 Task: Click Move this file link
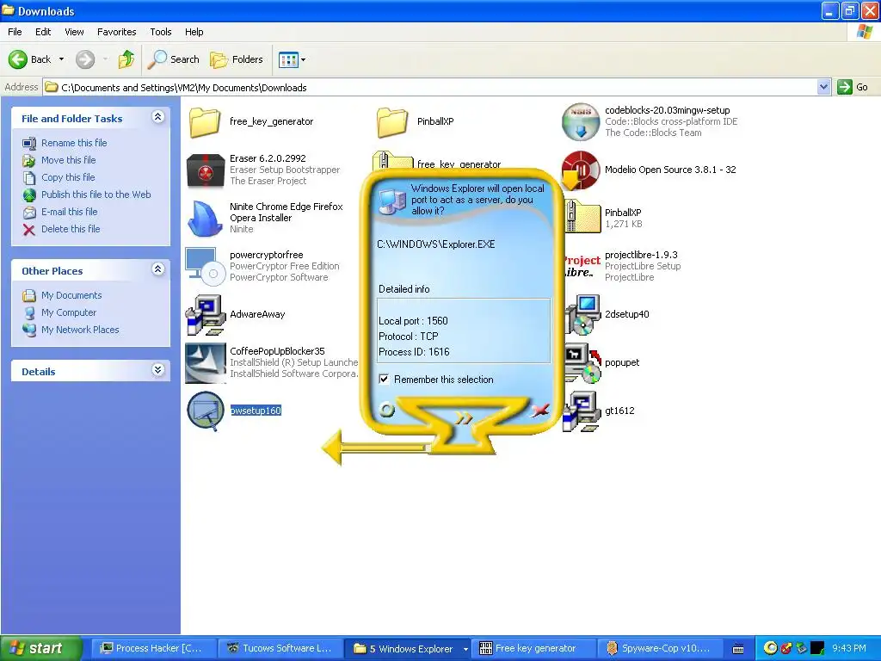[69, 160]
